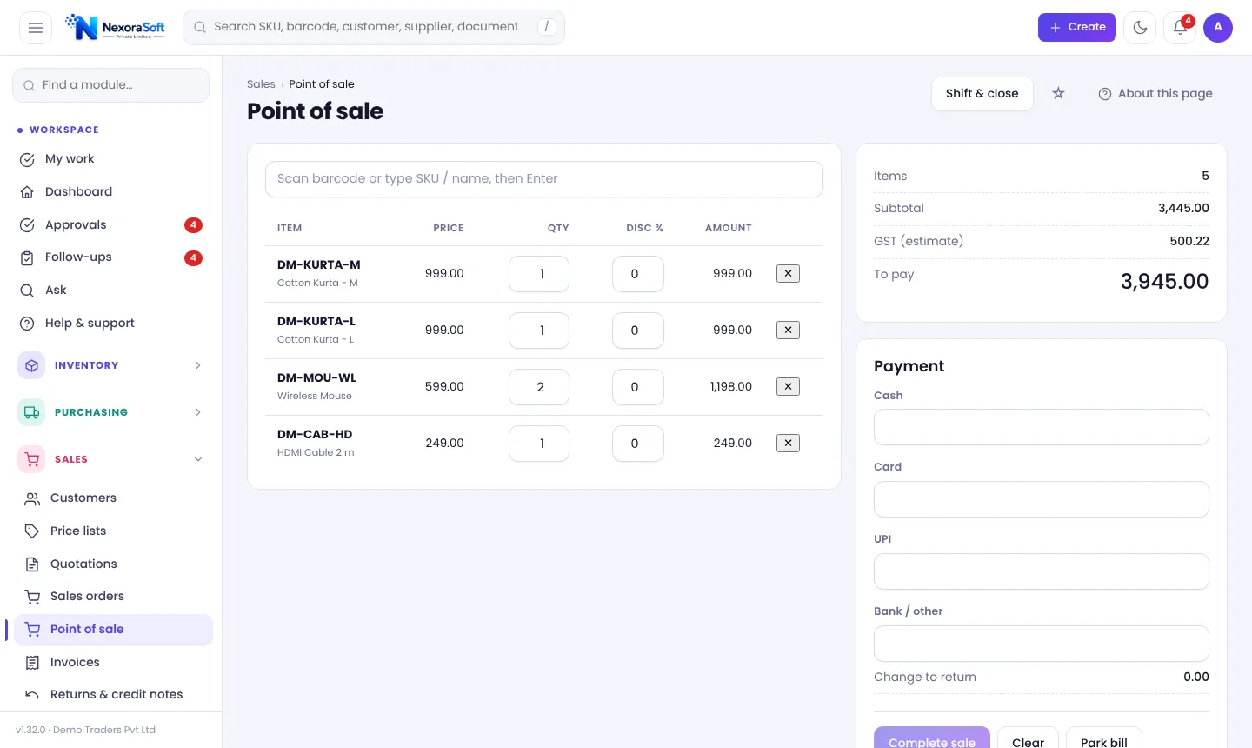The width and height of the screenshot is (1252, 748).
Task: Click the Purchasing truck icon
Action: tap(31, 412)
